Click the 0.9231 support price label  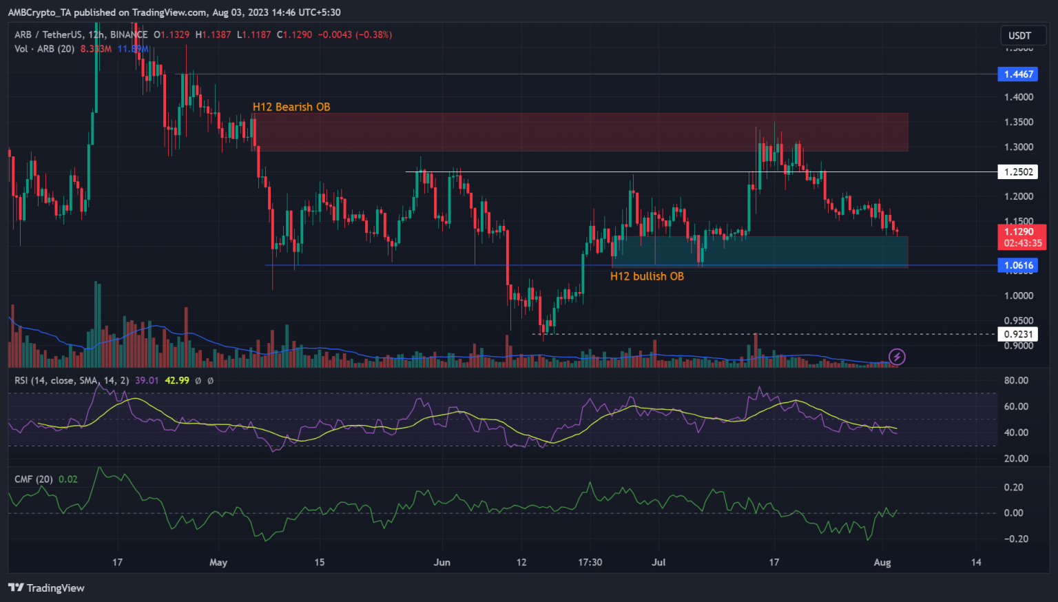coord(1018,333)
